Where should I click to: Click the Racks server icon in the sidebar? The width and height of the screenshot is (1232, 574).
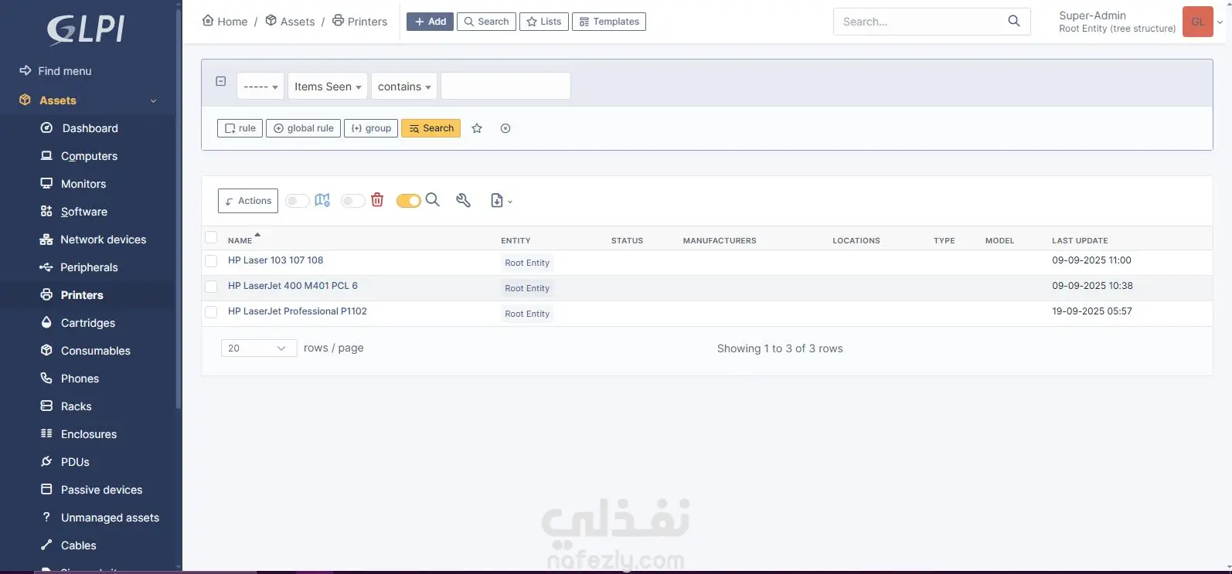46,406
